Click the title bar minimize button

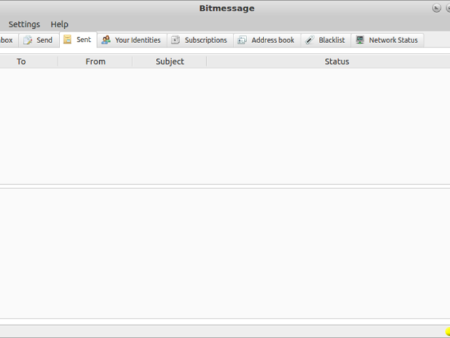436,8
